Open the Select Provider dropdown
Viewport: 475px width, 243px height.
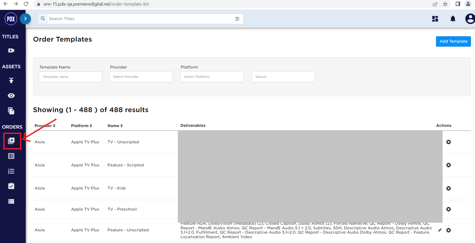click(141, 77)
